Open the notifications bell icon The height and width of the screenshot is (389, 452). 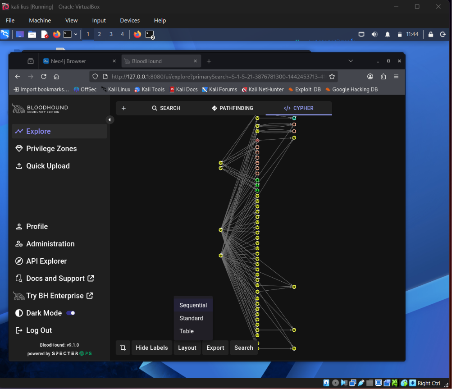coord(388,34)
